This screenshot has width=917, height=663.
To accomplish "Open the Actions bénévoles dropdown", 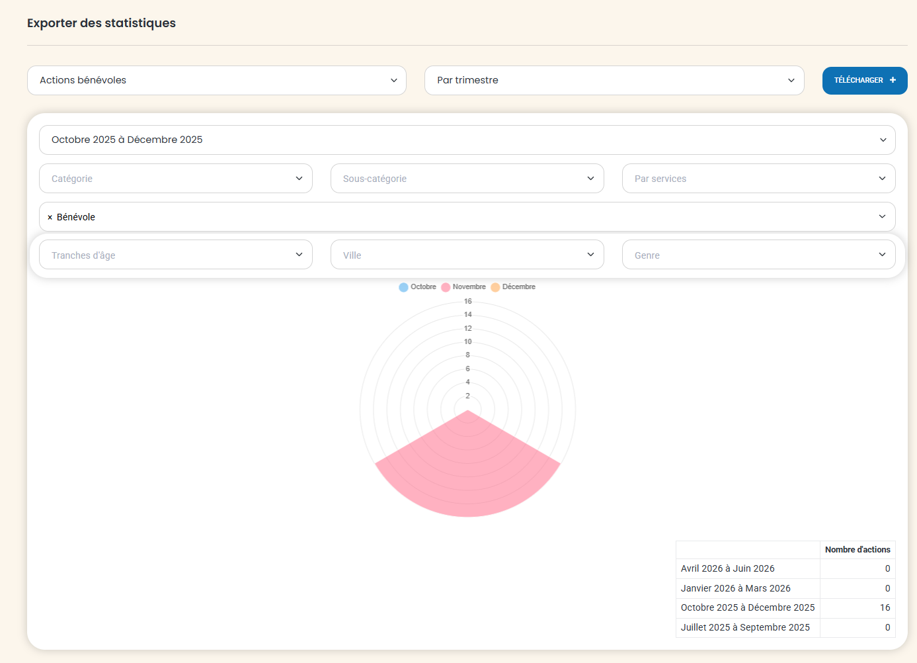I will point(216,80).
